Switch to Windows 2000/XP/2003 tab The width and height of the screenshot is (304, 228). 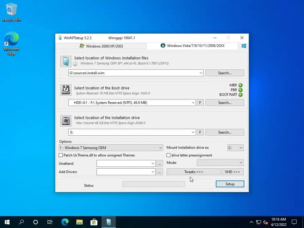click(101, 46)
